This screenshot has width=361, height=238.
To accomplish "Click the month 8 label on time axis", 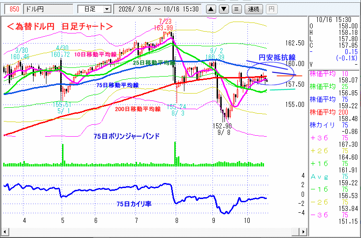I will click(176, 221).
